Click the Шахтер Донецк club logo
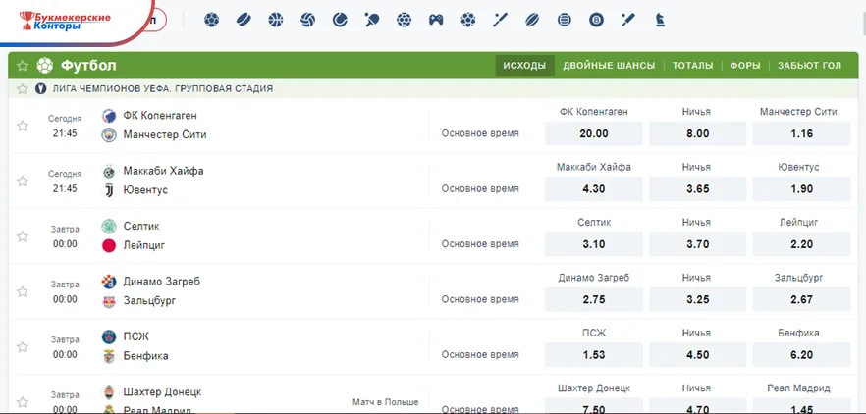866x414 pixels. 109,391
